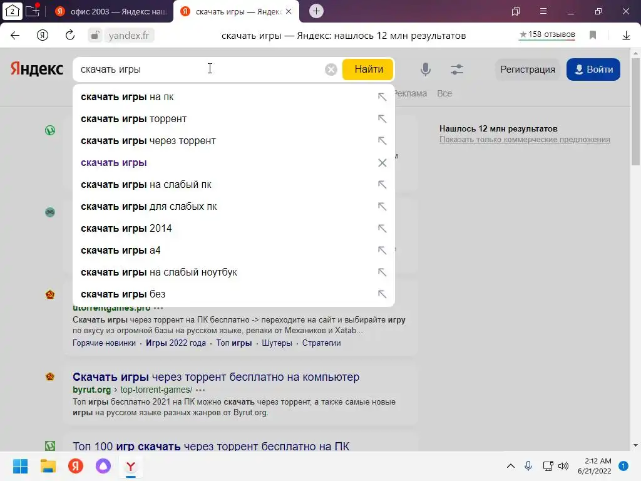Image resolution: width=641 pixels, height=481 pixels.
Task: Open Yandex home via the Я button
Action: click(43, 36)
